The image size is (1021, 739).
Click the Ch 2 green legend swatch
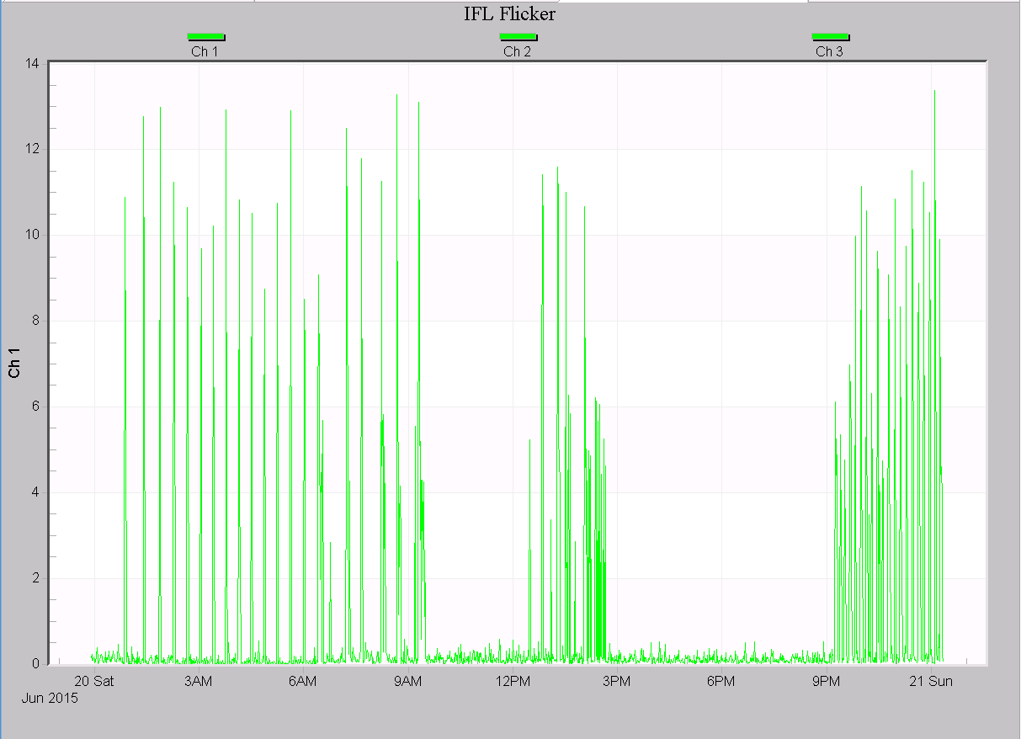point(518,36)
